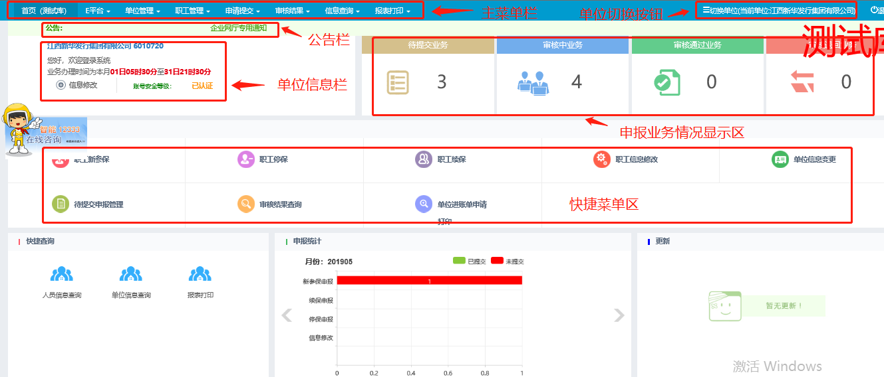Image resolution: width=884 pixels, height=377 pixels.
Task: Open the 审核结果 dropdown menu
Action: (292, 11)
